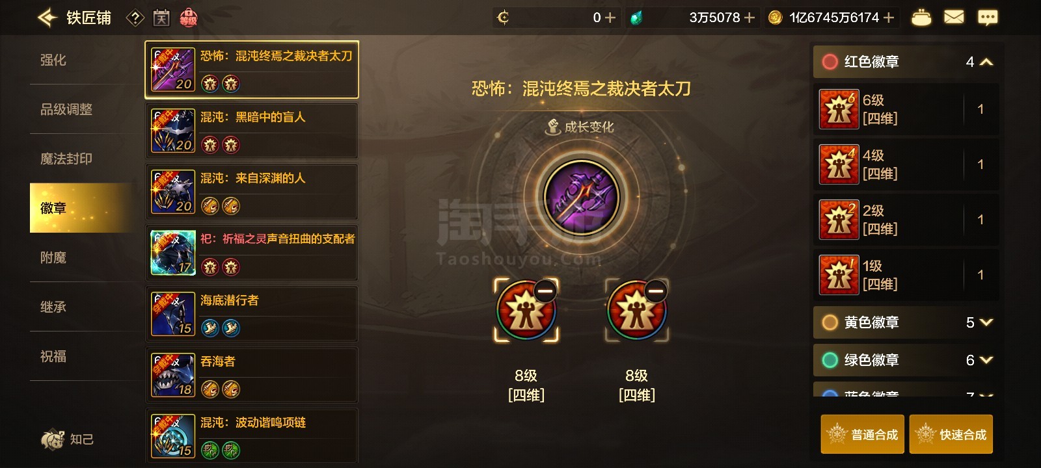1041x468 pixels.
Task: Switch to the 附魔 tab
Action: pyautogui.click(x=53, y=257)
